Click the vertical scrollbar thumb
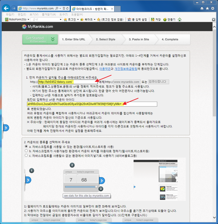The height and width of the screenshot is (224, 218). 214,73
